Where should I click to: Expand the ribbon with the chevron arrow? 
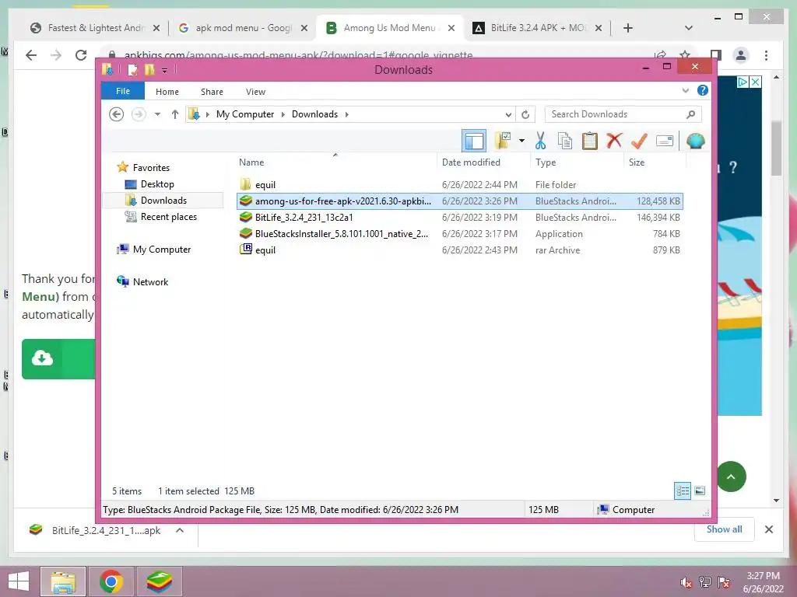(x=685, y=90)
